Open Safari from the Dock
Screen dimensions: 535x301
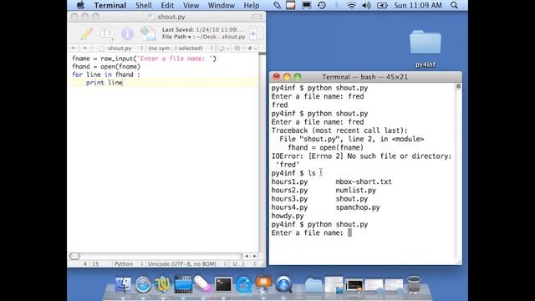[143, 284]
